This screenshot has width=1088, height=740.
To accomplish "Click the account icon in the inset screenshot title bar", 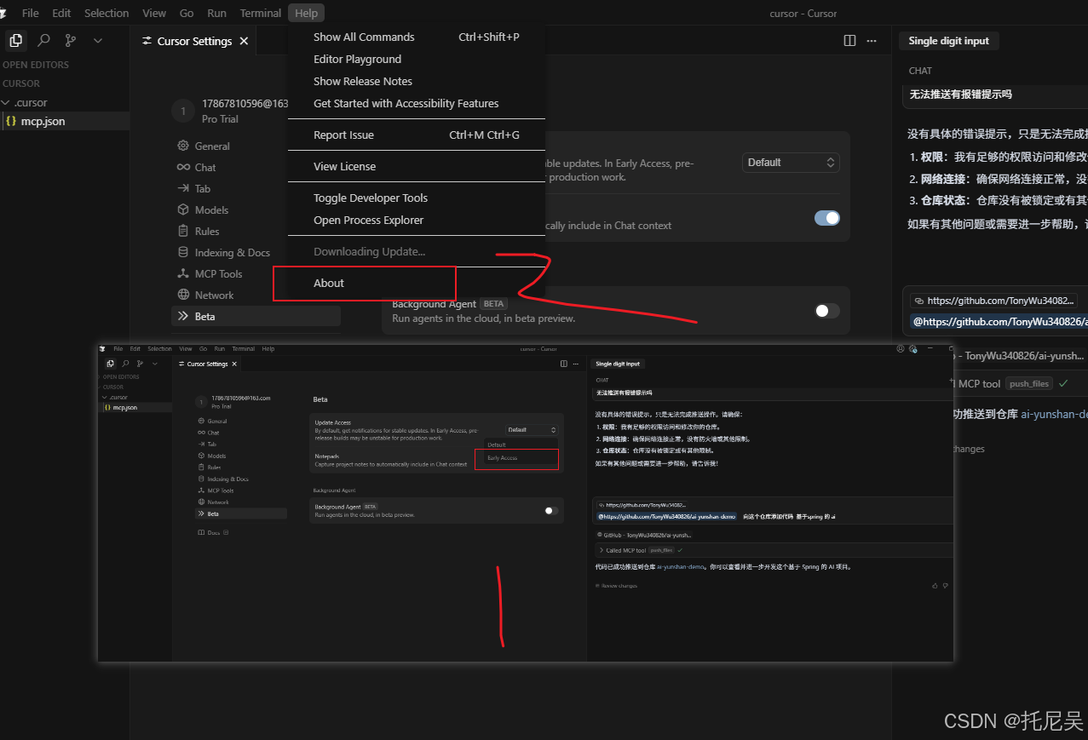I will click(901, 348).
